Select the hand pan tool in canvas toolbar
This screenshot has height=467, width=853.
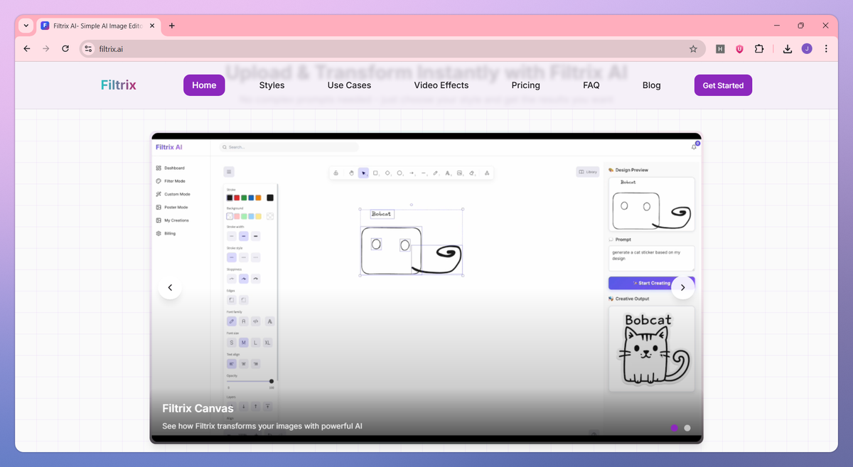(351, 173)
